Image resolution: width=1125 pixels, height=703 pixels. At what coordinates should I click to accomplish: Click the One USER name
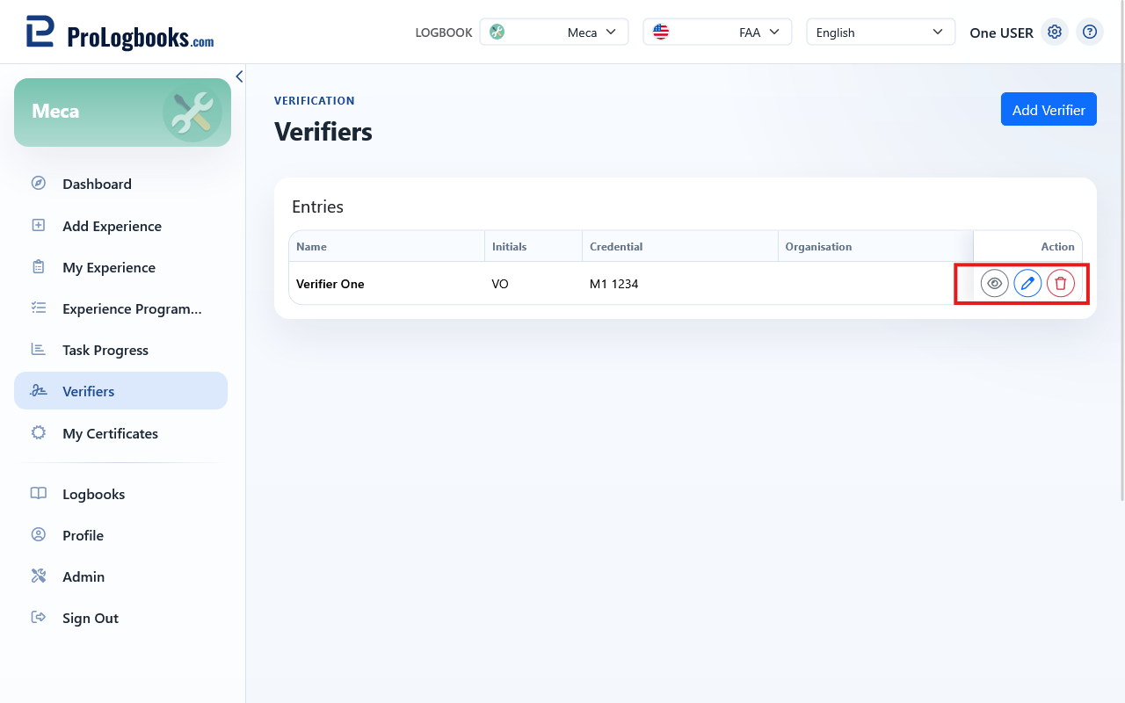[x=1001, y=33]
